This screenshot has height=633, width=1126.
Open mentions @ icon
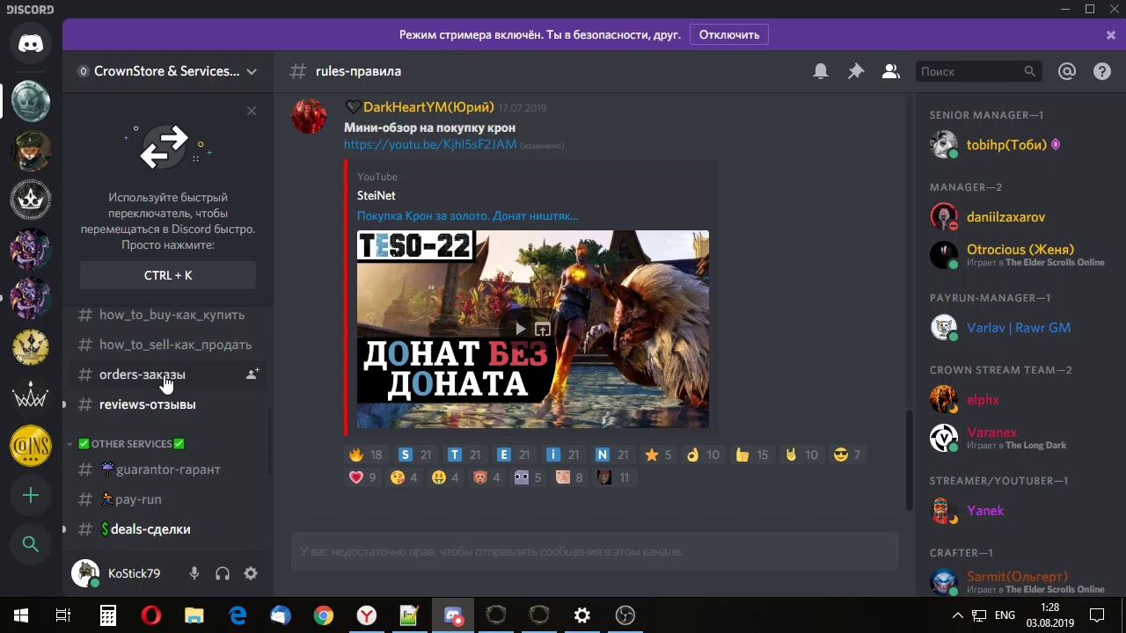1067,71
